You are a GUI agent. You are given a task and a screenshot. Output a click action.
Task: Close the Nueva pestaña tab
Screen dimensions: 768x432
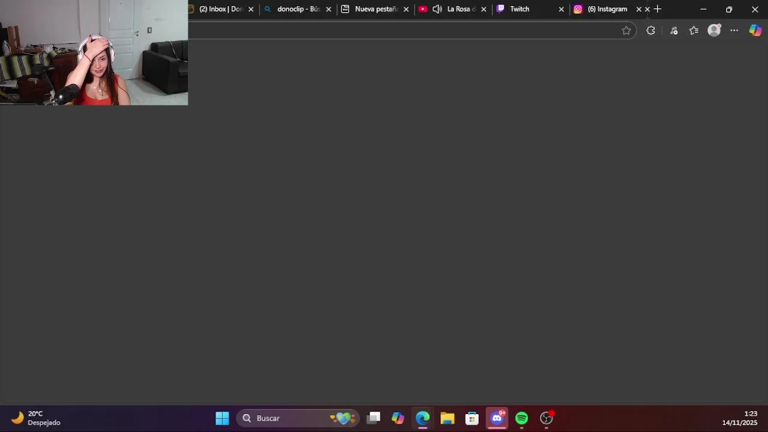tap(406, 9)
